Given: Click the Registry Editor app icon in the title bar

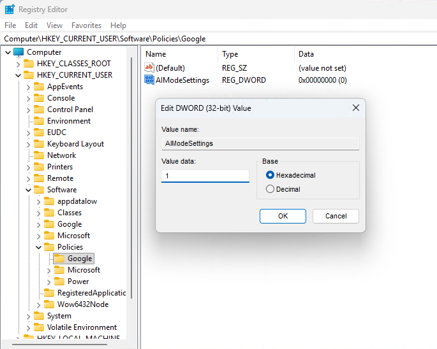Looking at the screenshot, I should pyautogui.click(x=10, y=10).
